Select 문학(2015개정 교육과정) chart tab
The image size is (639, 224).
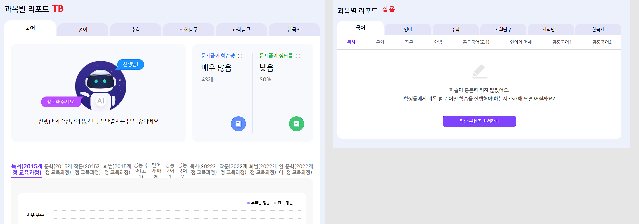[58, 169]
